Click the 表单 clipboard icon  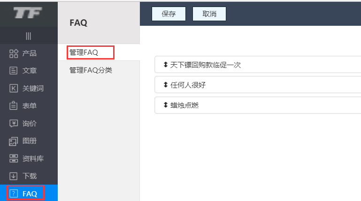click(x=14, y=106)
